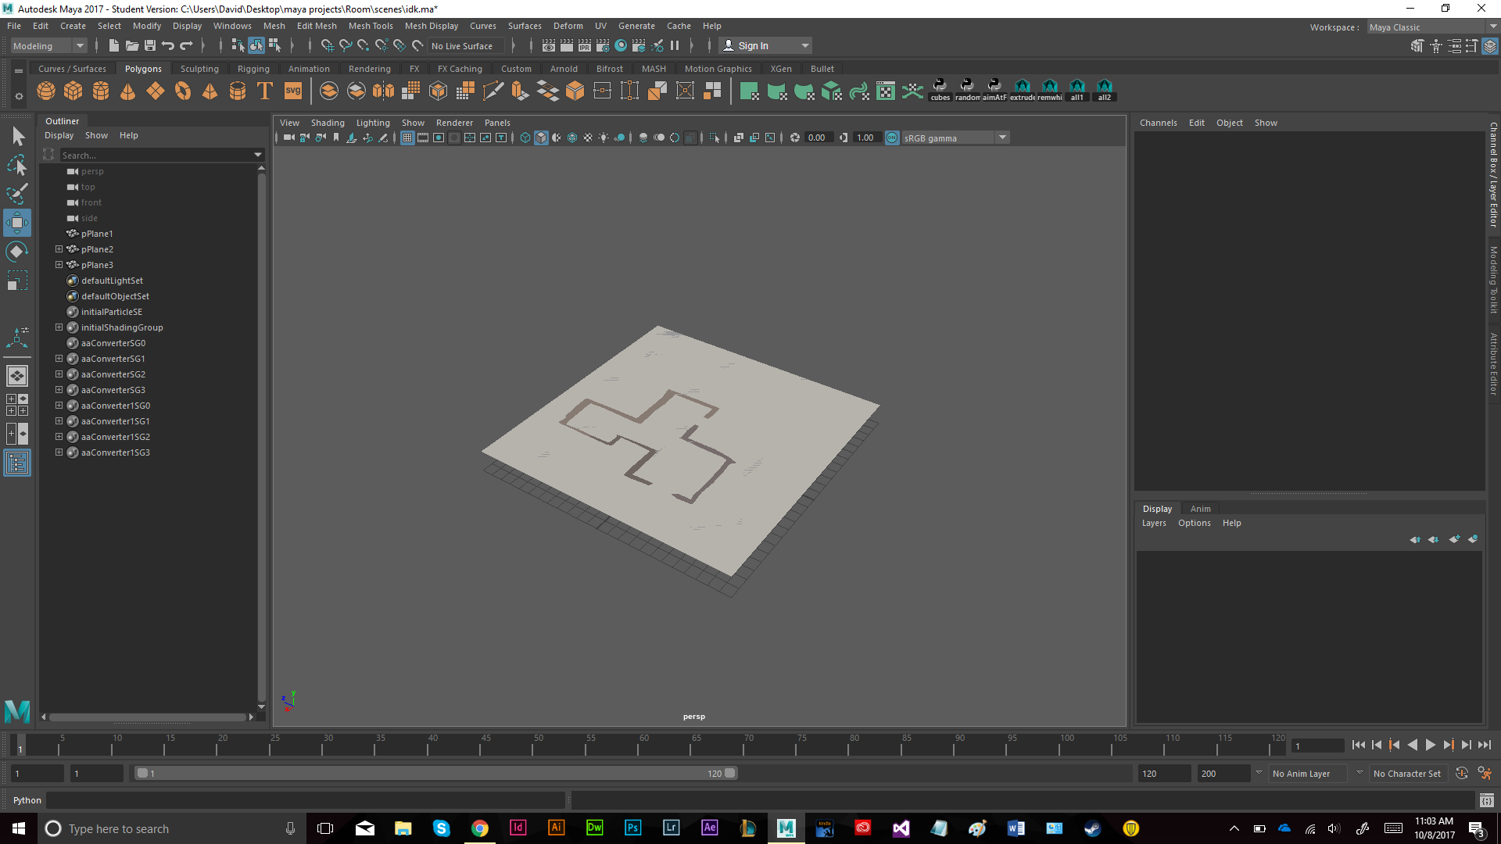Create a polygon sphere from shelf
Screen dimensions: 1501x844
click(x=46, y=91)
